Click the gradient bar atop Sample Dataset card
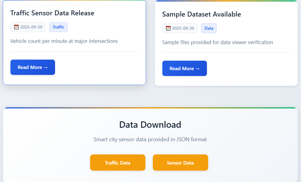 [x=226, y=1]
